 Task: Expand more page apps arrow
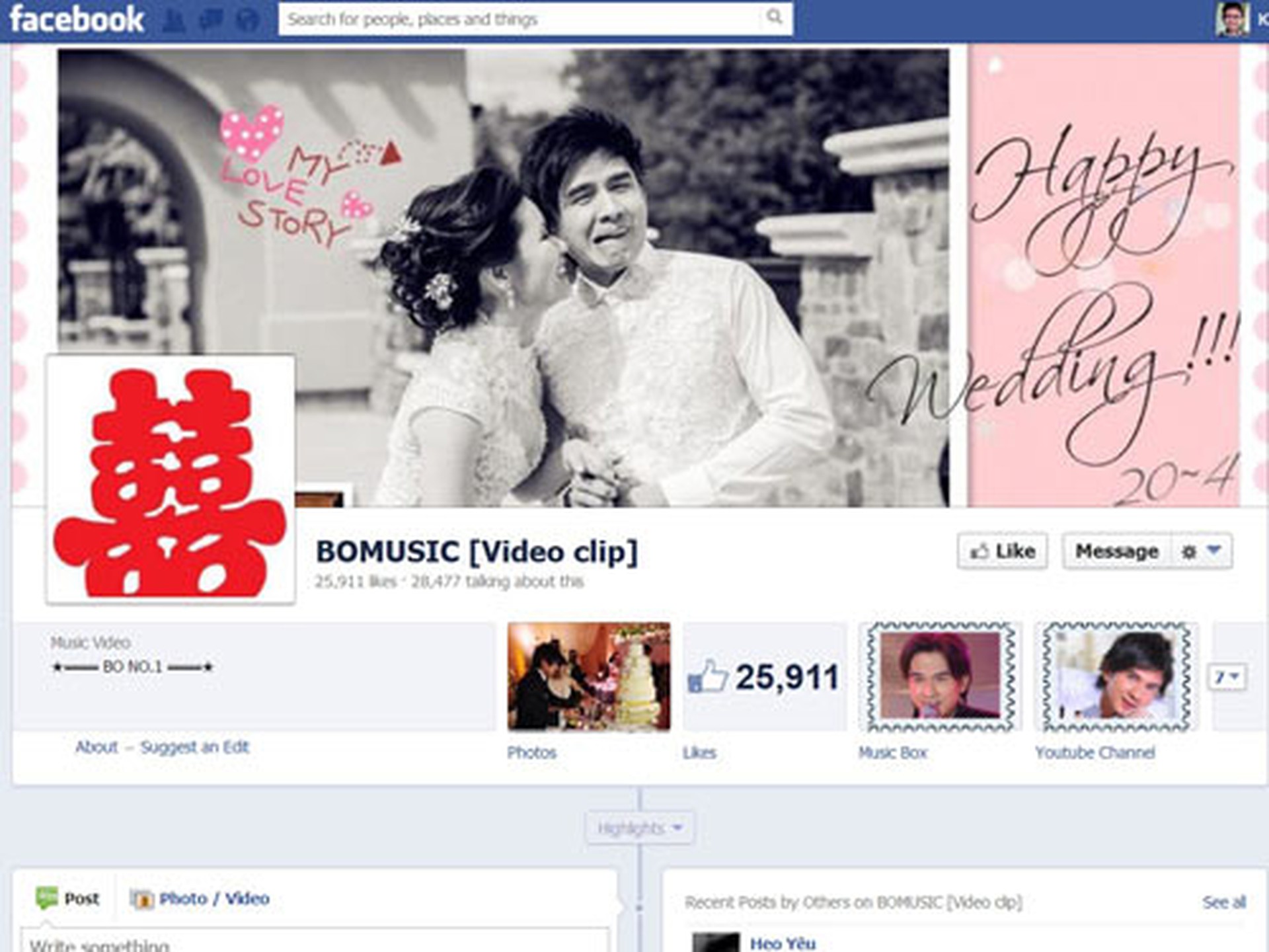(1227, 677)
